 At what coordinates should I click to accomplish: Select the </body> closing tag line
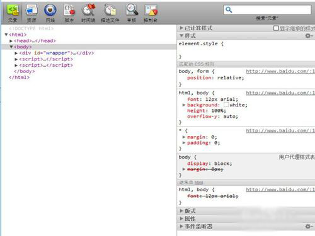25,71
